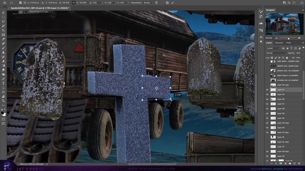Screen dimensions: 305x171
Task: Open the Fill value dropdown arrow
Action: pos(303,58)
